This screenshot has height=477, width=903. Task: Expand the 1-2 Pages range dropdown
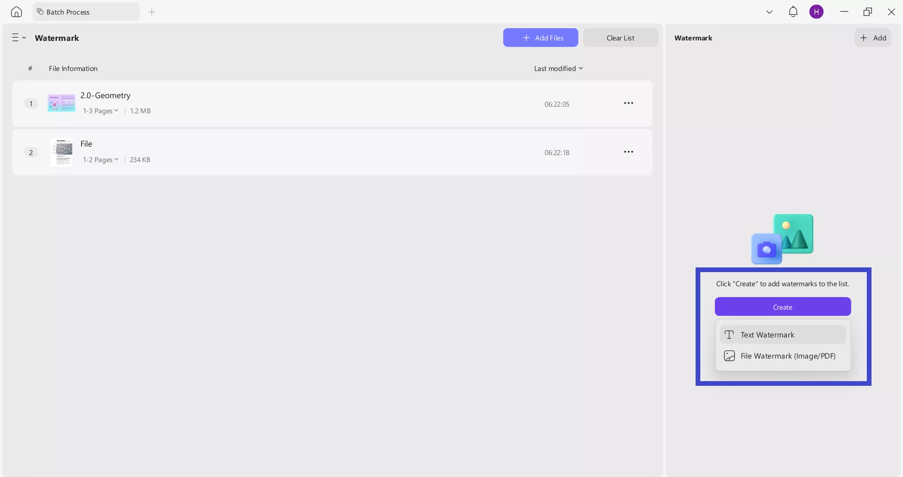(101, 160)
